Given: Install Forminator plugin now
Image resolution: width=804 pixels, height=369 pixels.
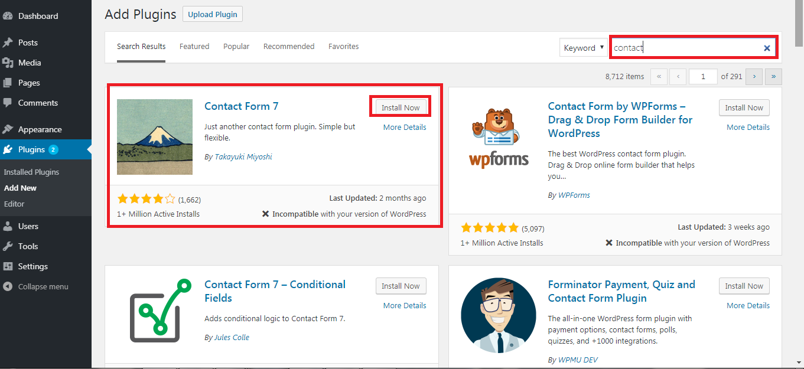Looking at the screenshot, I should (x=744, y=286).
